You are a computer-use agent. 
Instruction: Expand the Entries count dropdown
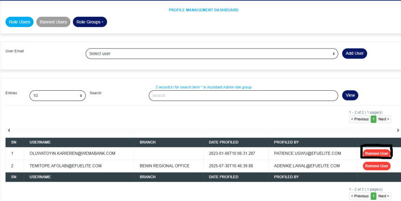point(58,95)
